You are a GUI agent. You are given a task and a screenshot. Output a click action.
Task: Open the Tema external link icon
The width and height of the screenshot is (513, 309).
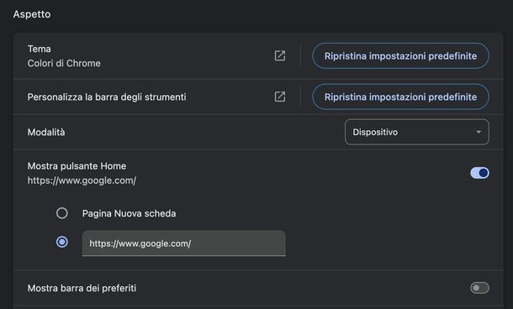(280, 56)
